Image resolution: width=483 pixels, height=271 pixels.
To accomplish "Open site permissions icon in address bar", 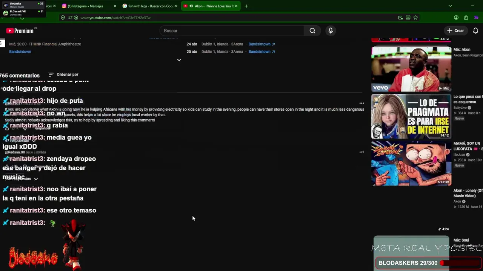I will tap(70, 18).
